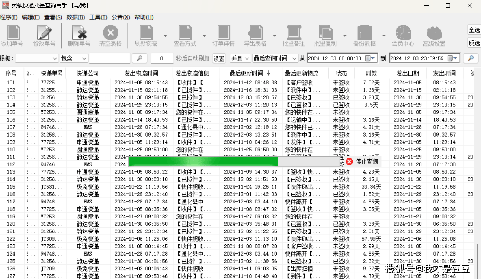
Task: Expand the arrow next to 批量复制
Action: [x=345, y=36]
